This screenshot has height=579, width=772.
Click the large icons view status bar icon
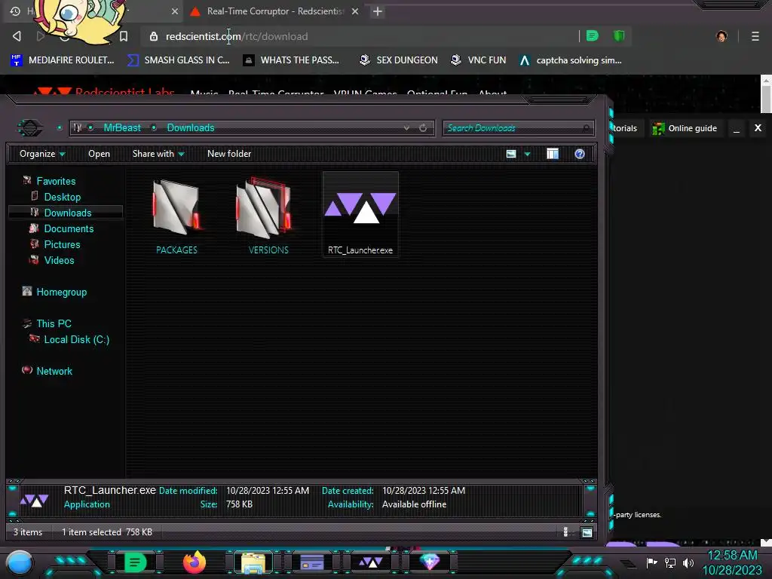(587, 532)
